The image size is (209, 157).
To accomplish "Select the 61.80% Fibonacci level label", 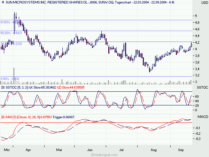I will pyautogui.click(x=11, y=22).
